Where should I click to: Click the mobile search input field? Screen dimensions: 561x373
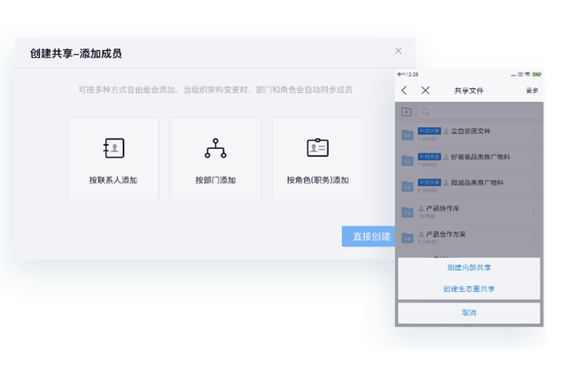(x=478, y=112)
